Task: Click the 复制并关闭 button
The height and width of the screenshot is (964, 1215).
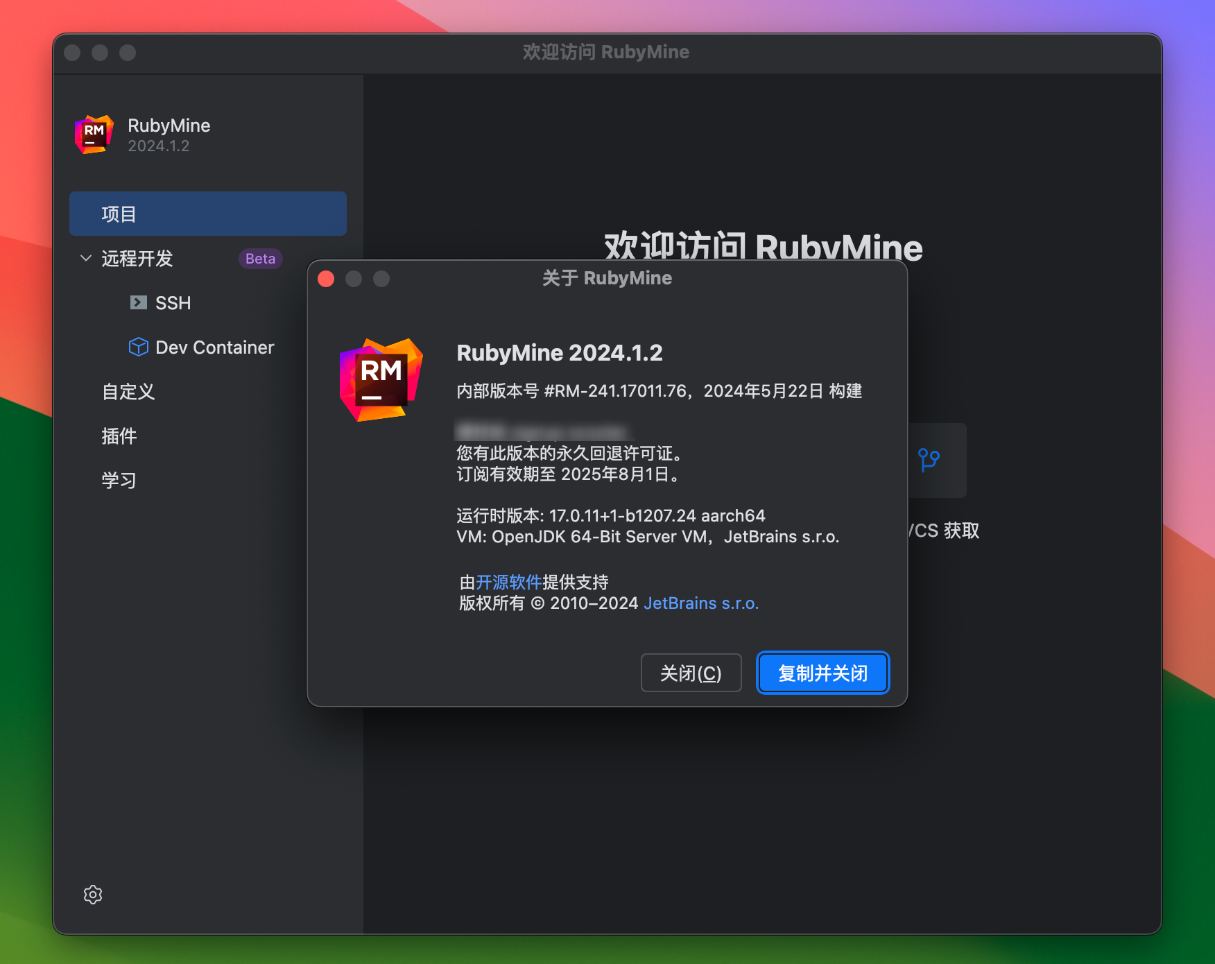Action: (x=822, y=672)
